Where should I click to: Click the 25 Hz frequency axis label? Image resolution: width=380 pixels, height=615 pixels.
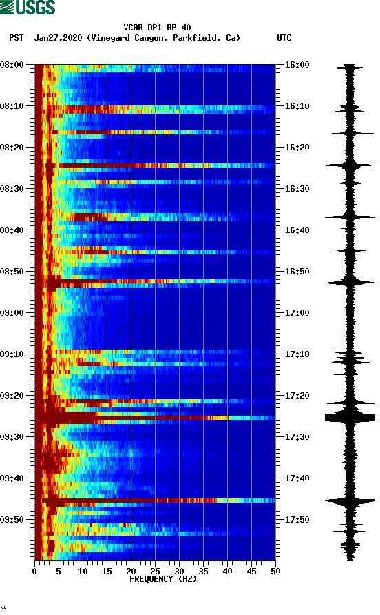[155, 572]
